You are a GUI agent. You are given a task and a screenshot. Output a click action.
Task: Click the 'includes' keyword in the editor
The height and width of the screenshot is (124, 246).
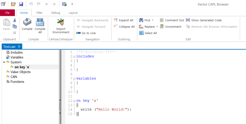pyautogui.click(x=85, y=56)
